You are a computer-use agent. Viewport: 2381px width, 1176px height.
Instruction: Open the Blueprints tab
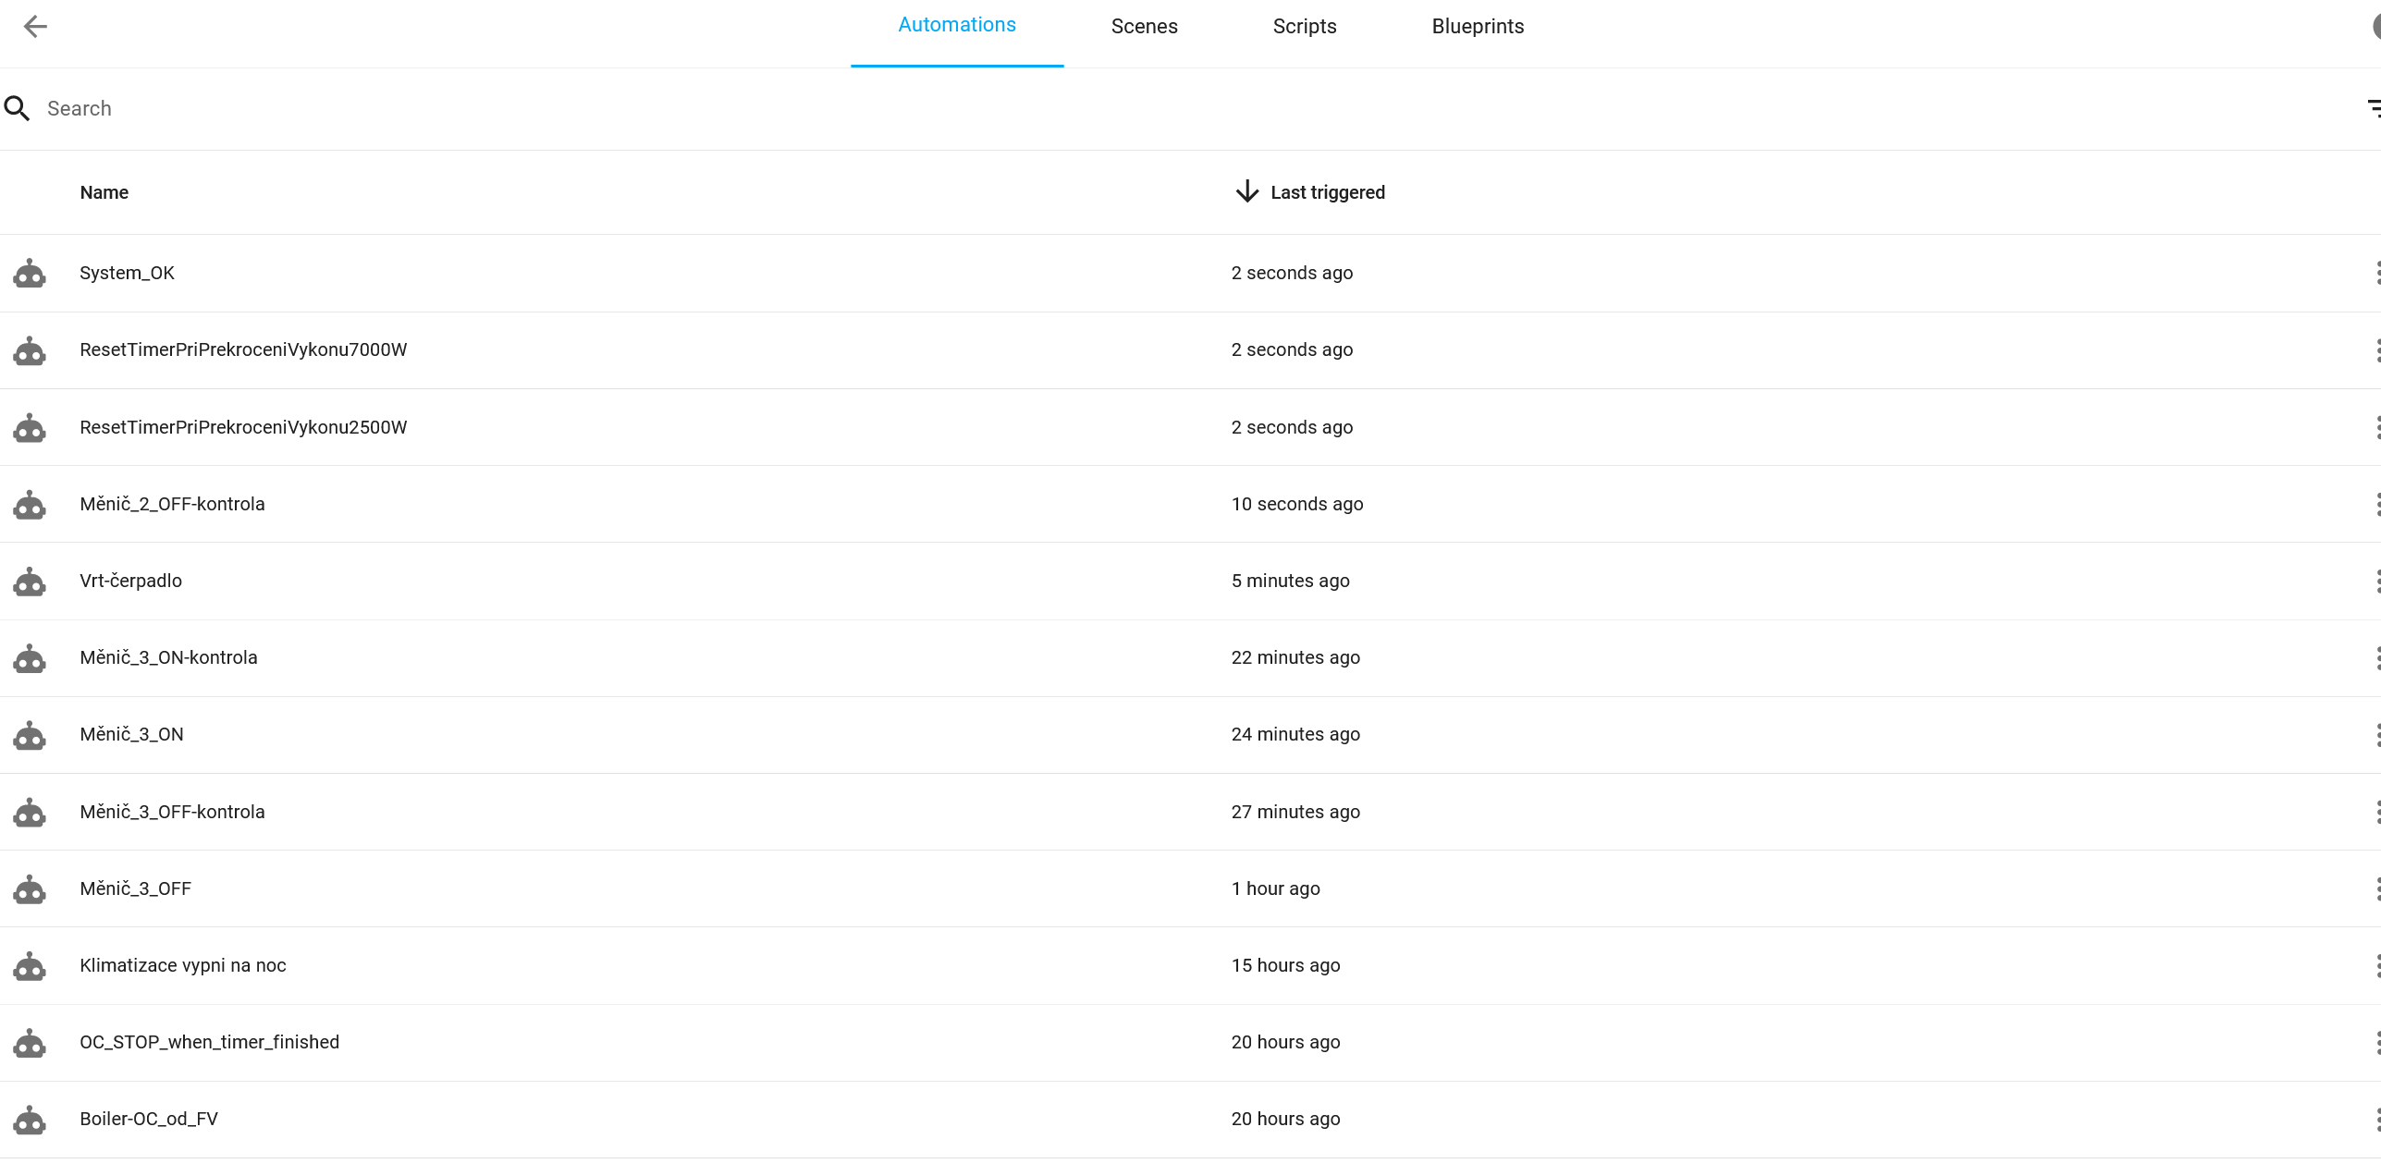pos(1477,26)
